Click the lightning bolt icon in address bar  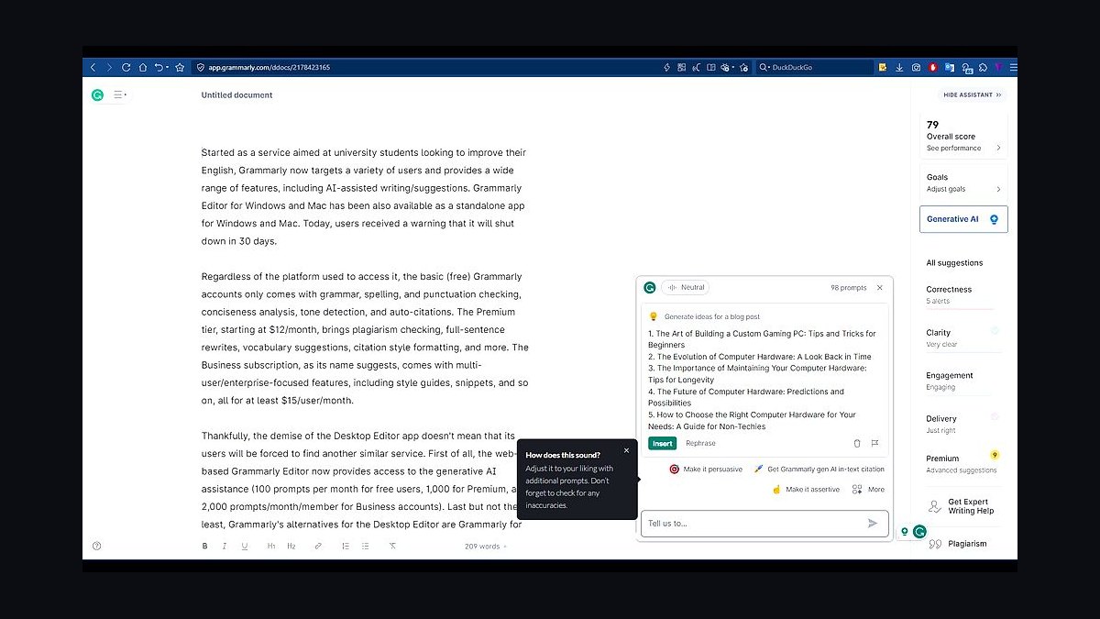pos(666,67)
